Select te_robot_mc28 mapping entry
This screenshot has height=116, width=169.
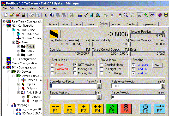tap(31, 109)
